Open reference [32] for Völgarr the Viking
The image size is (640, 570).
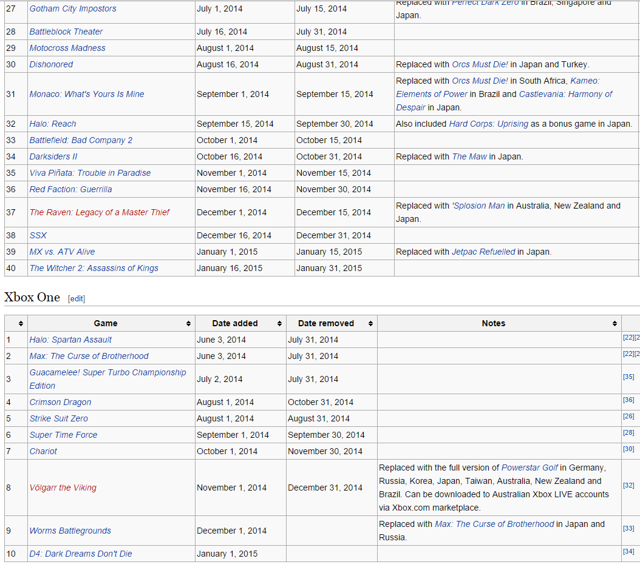[628, 485]
